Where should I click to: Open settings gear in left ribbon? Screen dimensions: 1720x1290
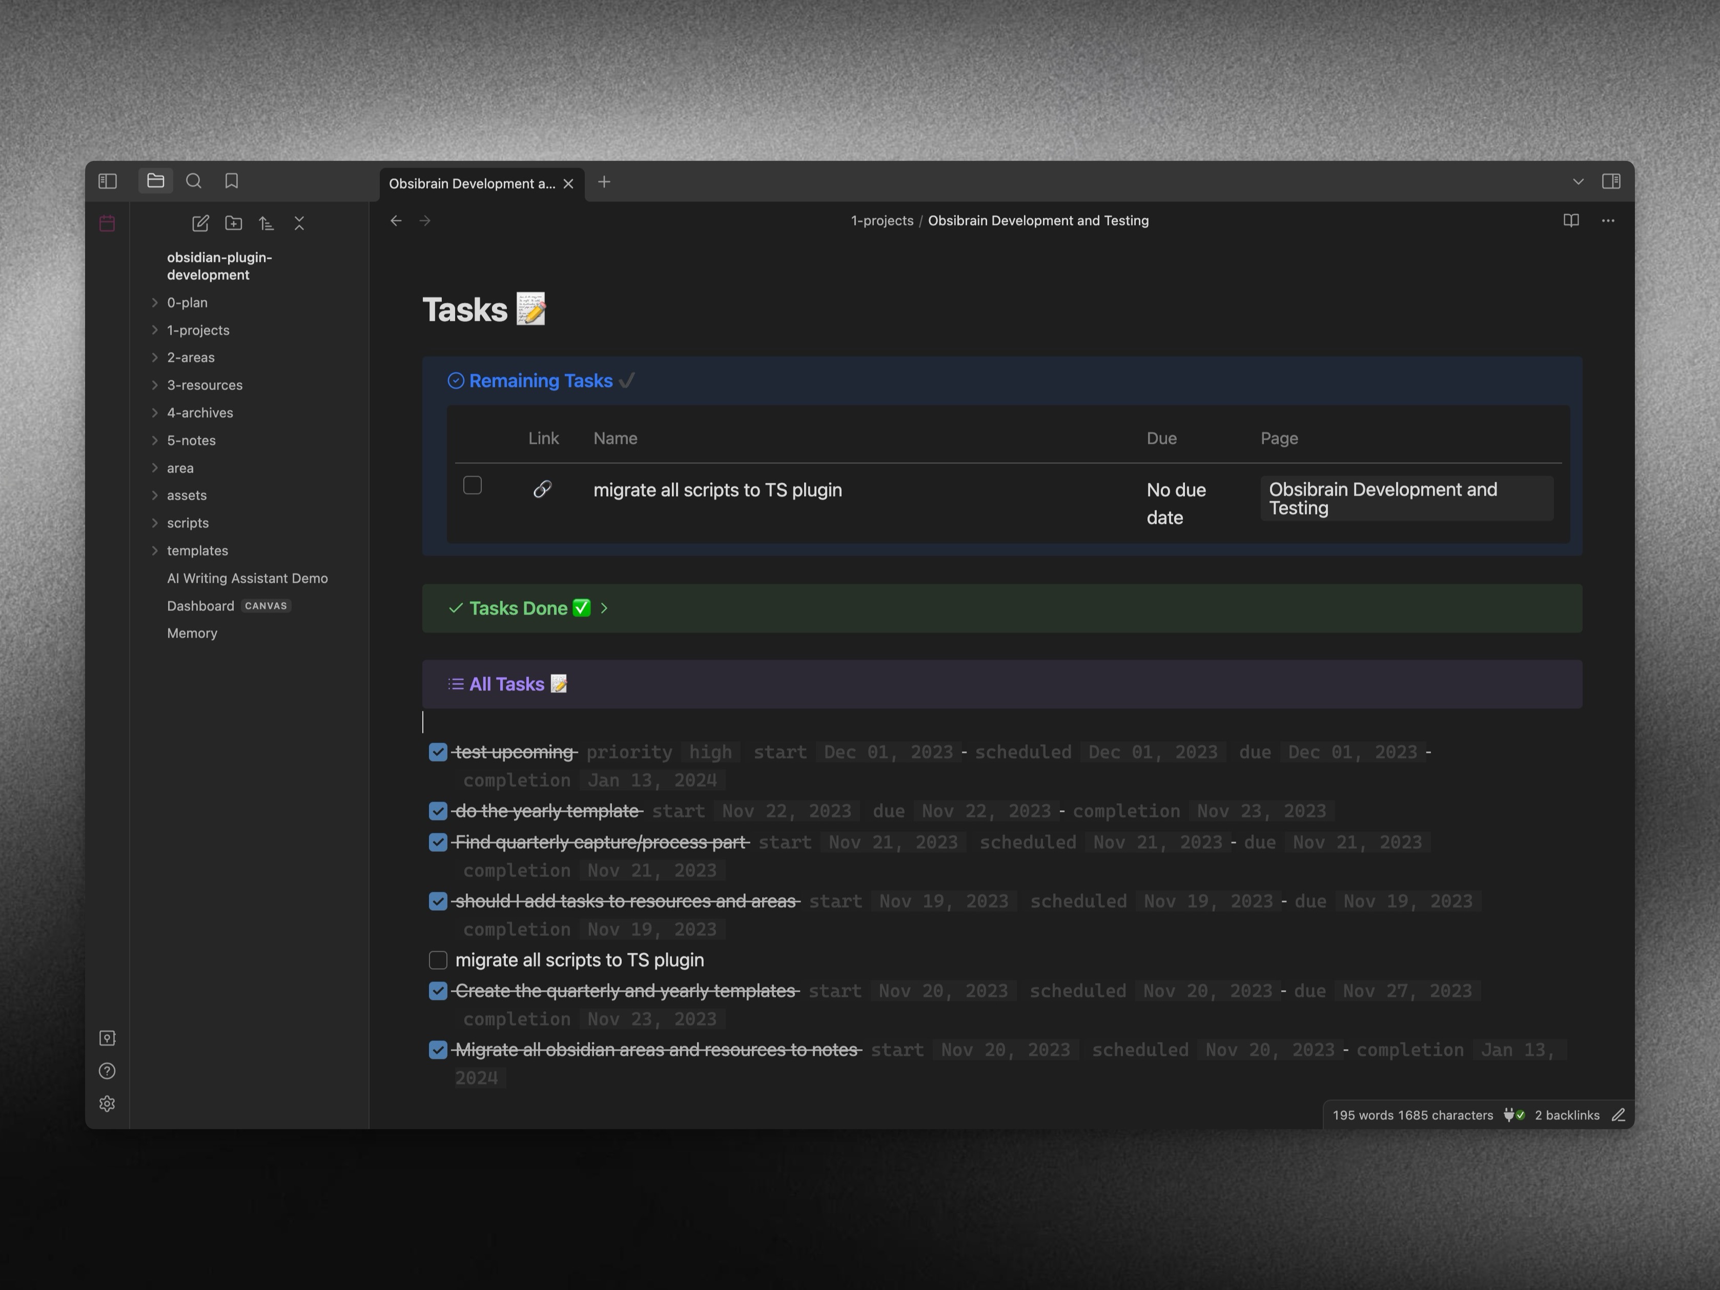click(107, 1104)
